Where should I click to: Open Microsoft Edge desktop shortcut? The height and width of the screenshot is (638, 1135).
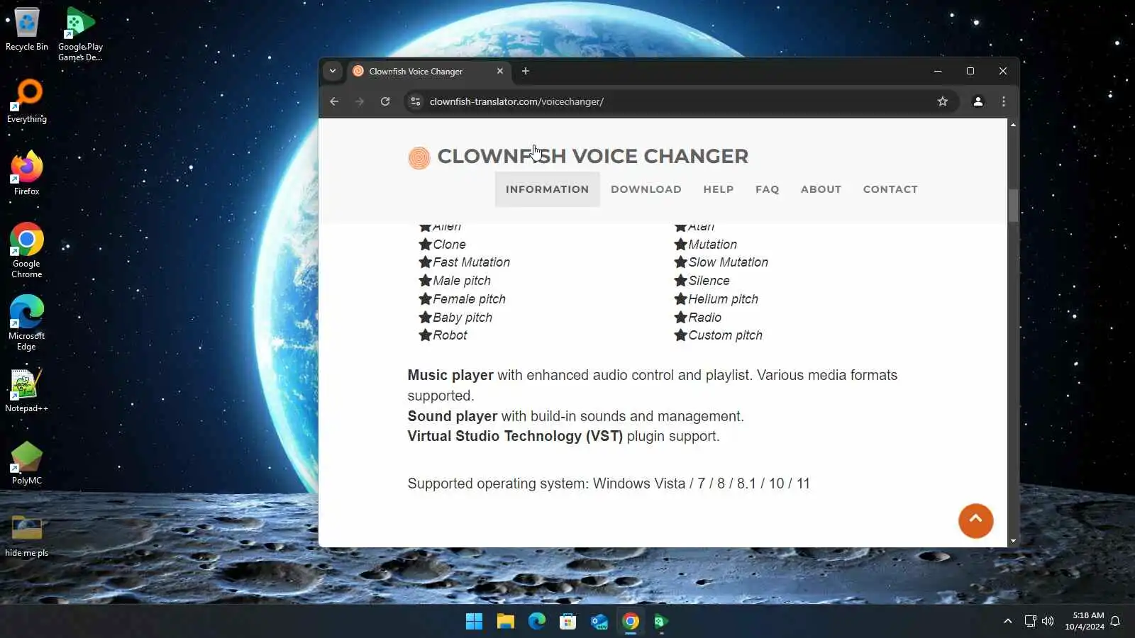tap(27, 323)
